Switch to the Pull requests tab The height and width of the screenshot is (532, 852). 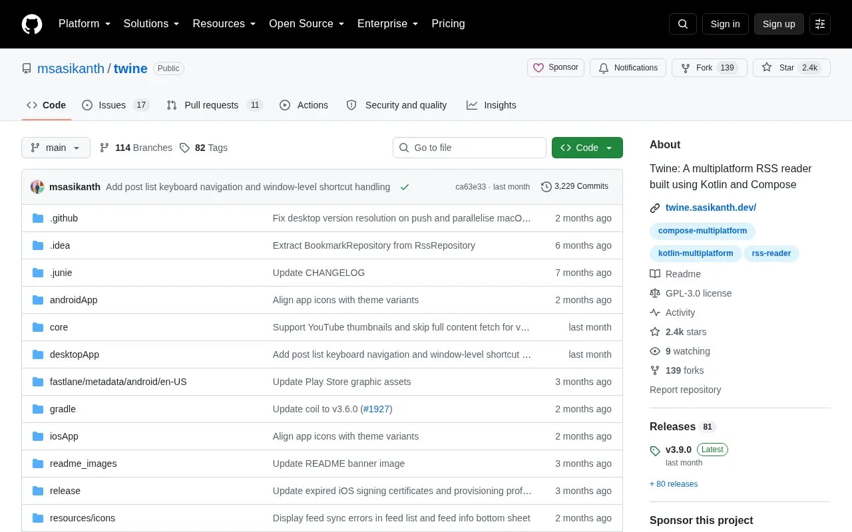point(215,105)
